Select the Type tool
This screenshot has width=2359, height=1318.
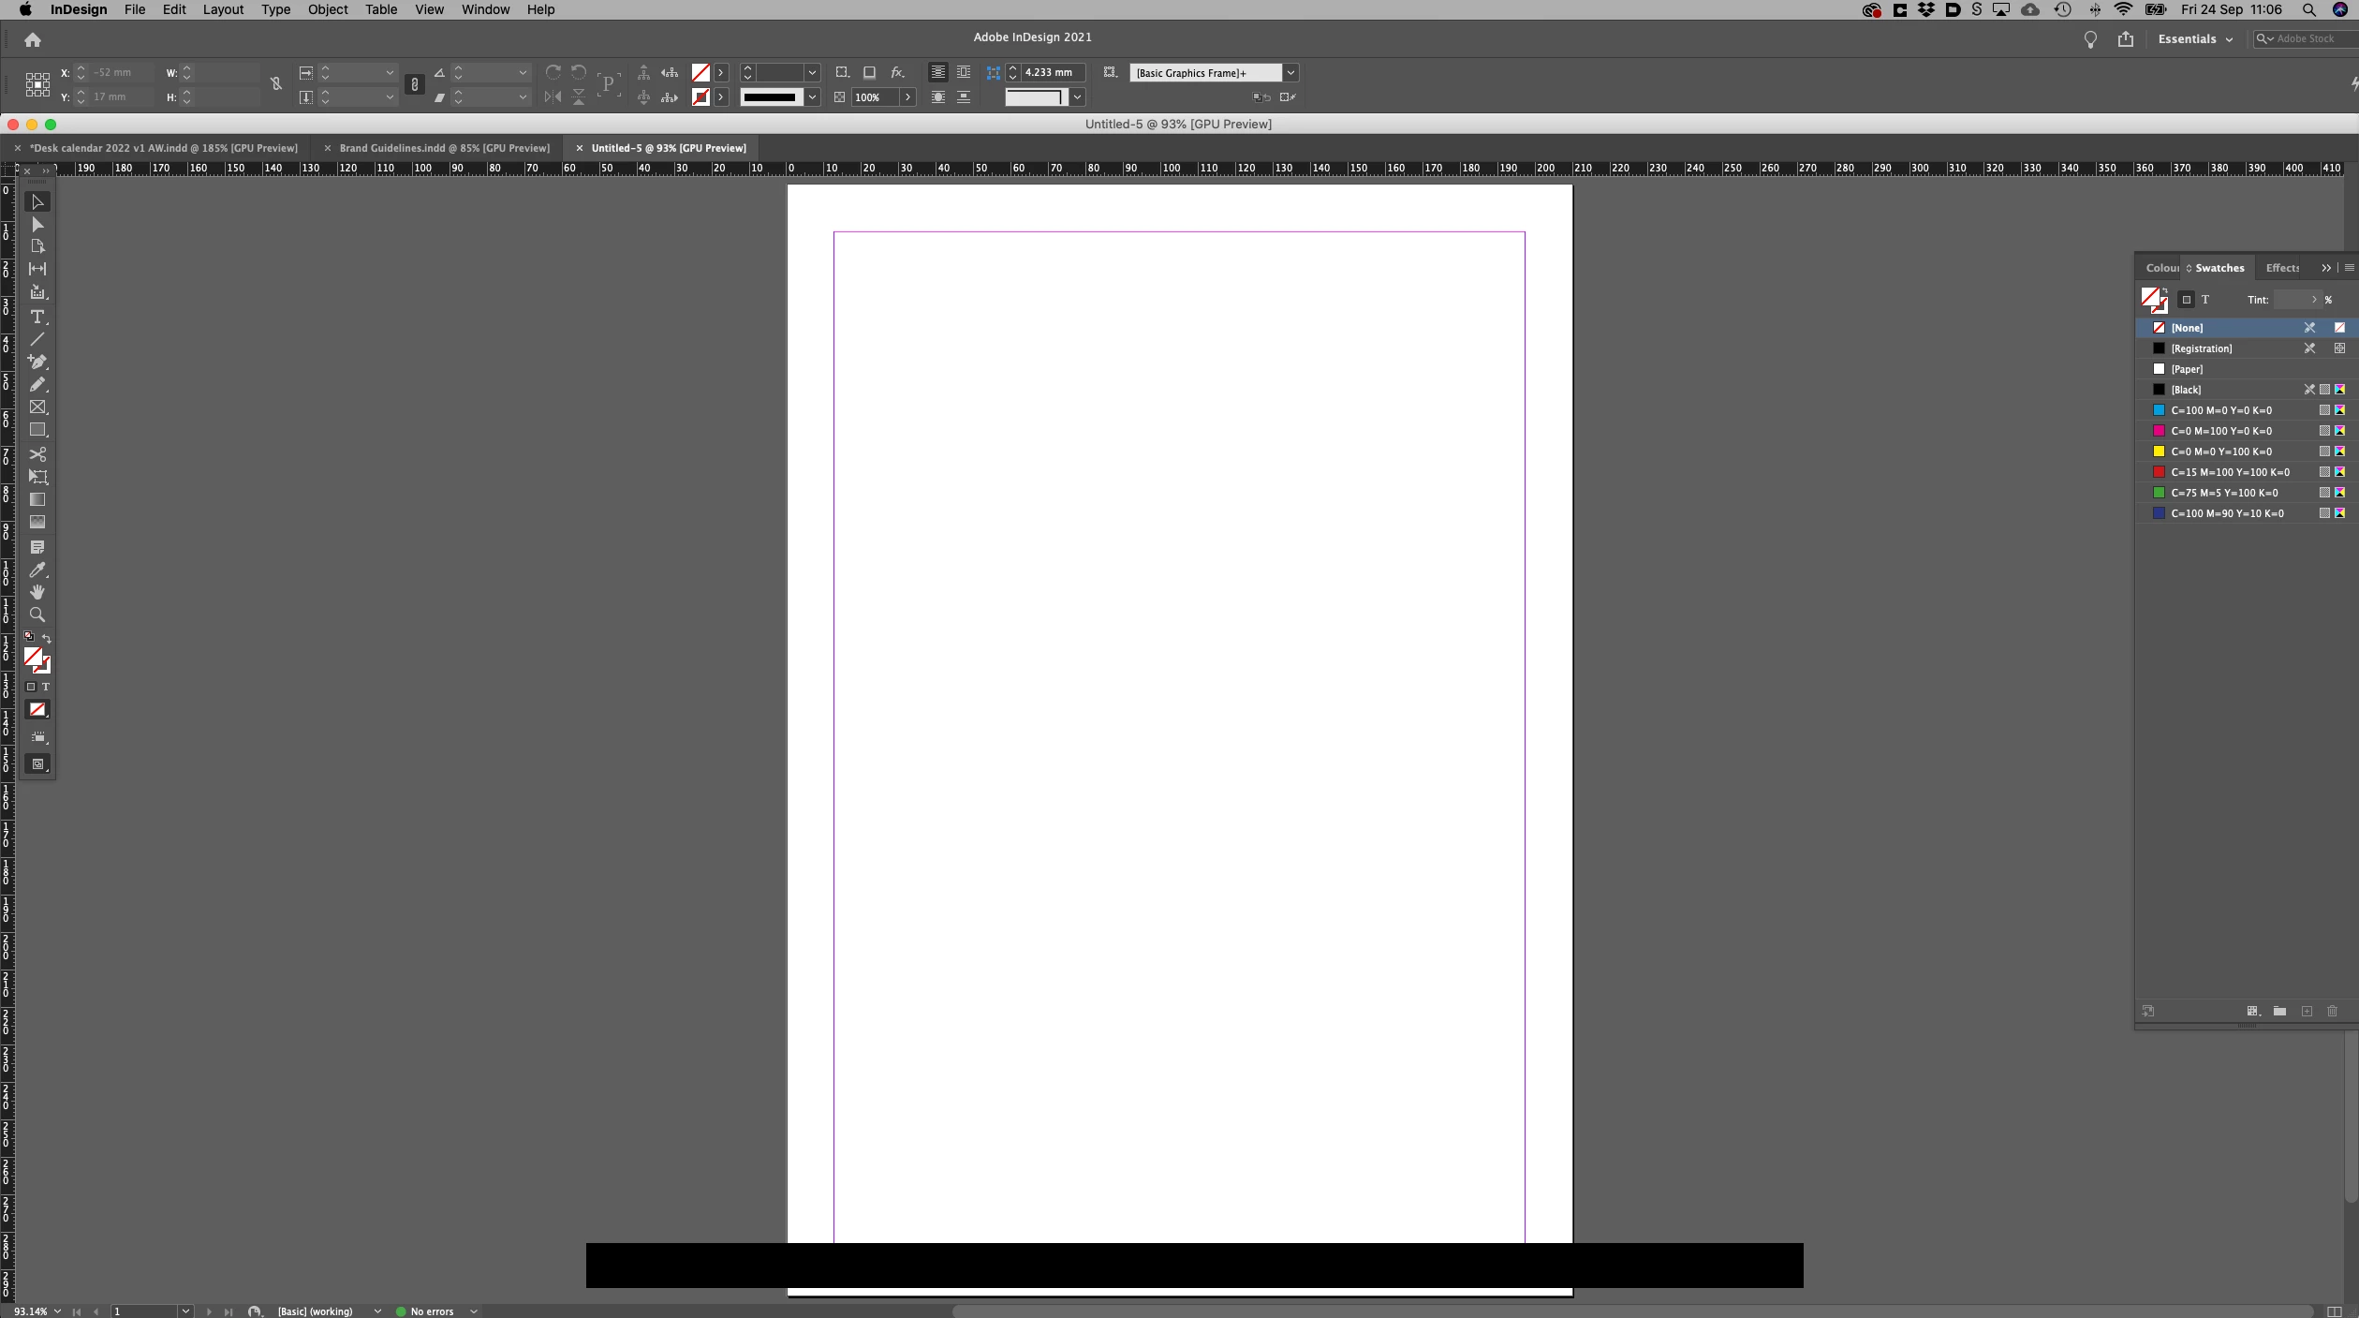click(37, 317)
